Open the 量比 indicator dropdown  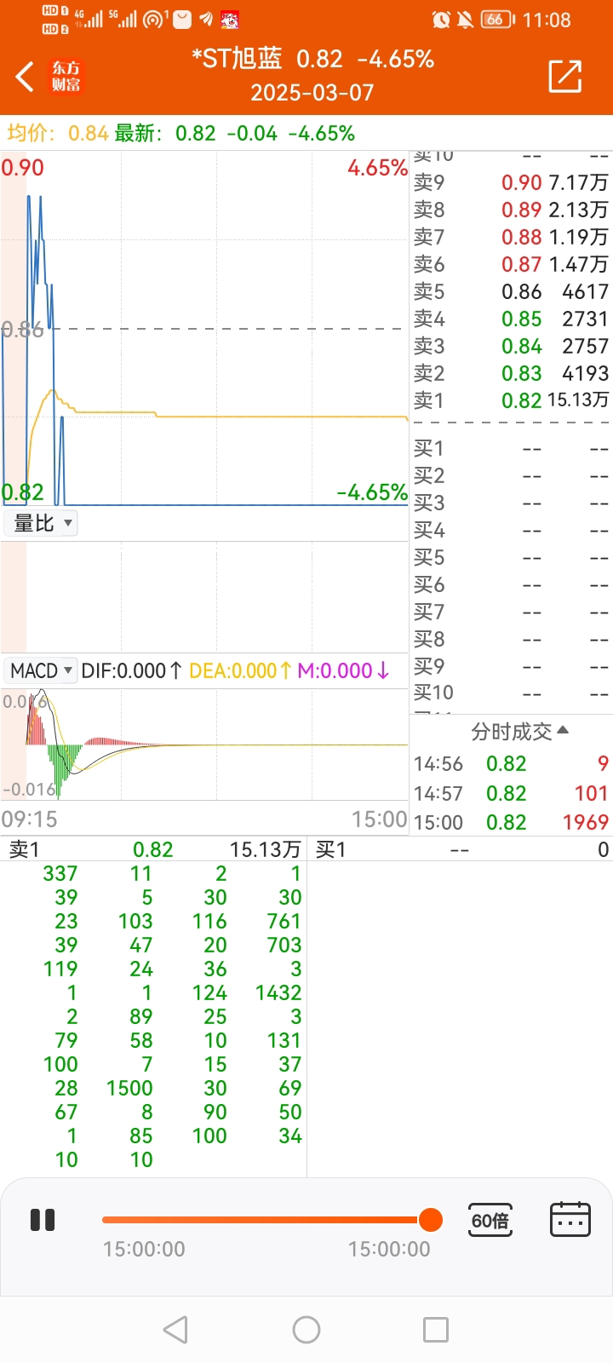tap(41, 523)
